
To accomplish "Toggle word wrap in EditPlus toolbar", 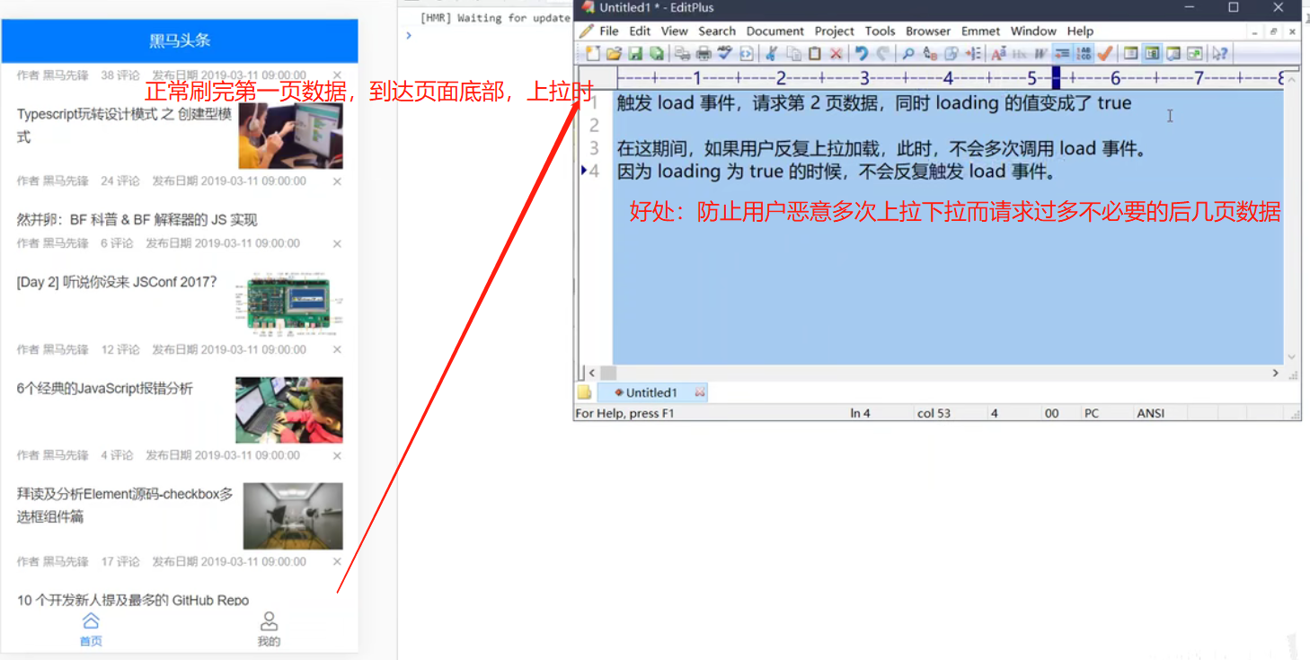I will point(1062,54).
